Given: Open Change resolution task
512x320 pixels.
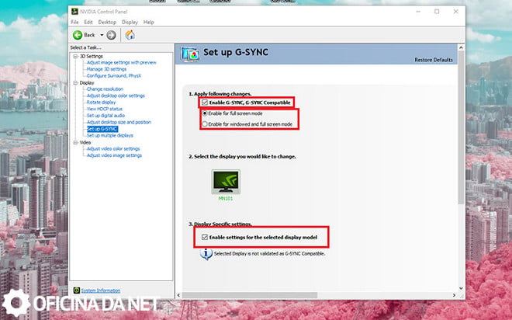Looking at the screenshot, I should (x=105, y=89).
